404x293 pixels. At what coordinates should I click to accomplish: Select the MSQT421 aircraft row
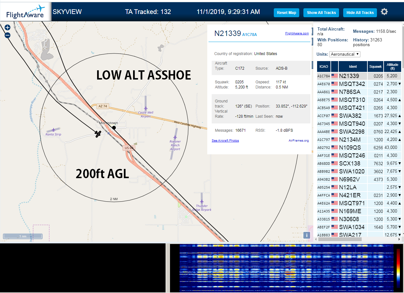pos(359,108)
